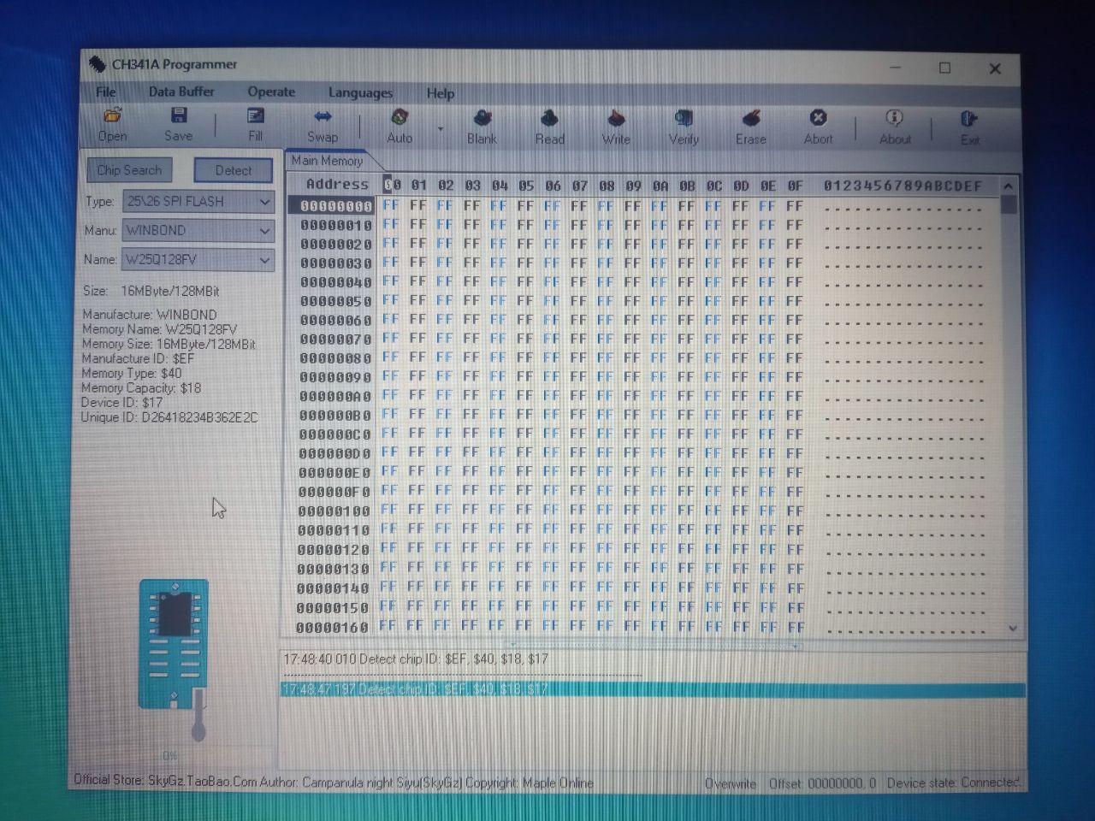Click the Chip Search button

pos(129,170)
